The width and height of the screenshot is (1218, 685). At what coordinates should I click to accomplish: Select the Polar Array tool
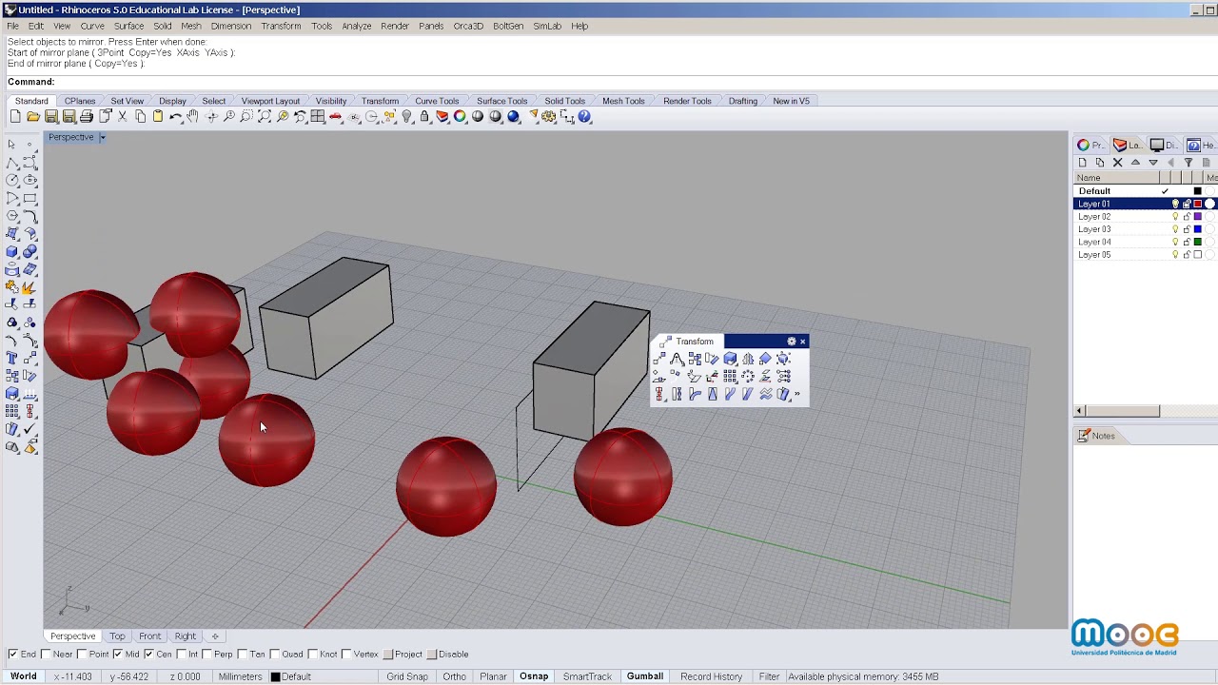pyautogui.click(x=748, y=376)
